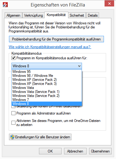The image size is (116, 159).
Task: Click the Übernehmen button
Action: [100, 151]
